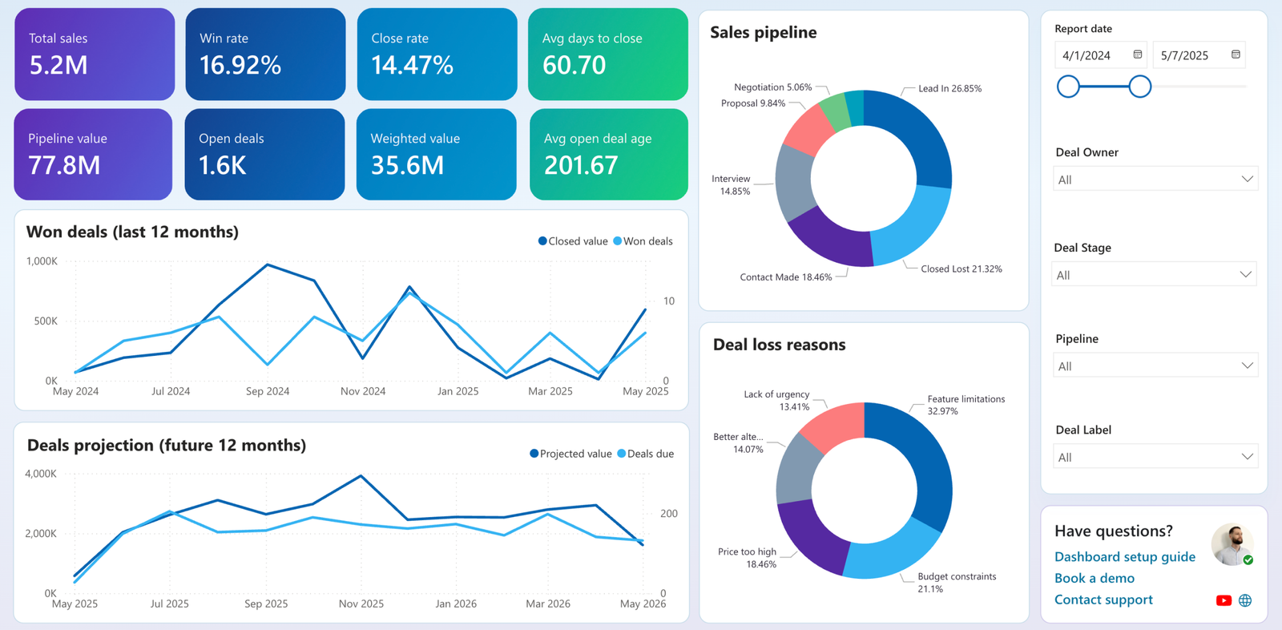
Task: Open the YouTube channel icon
Action: coord(1224,600)
